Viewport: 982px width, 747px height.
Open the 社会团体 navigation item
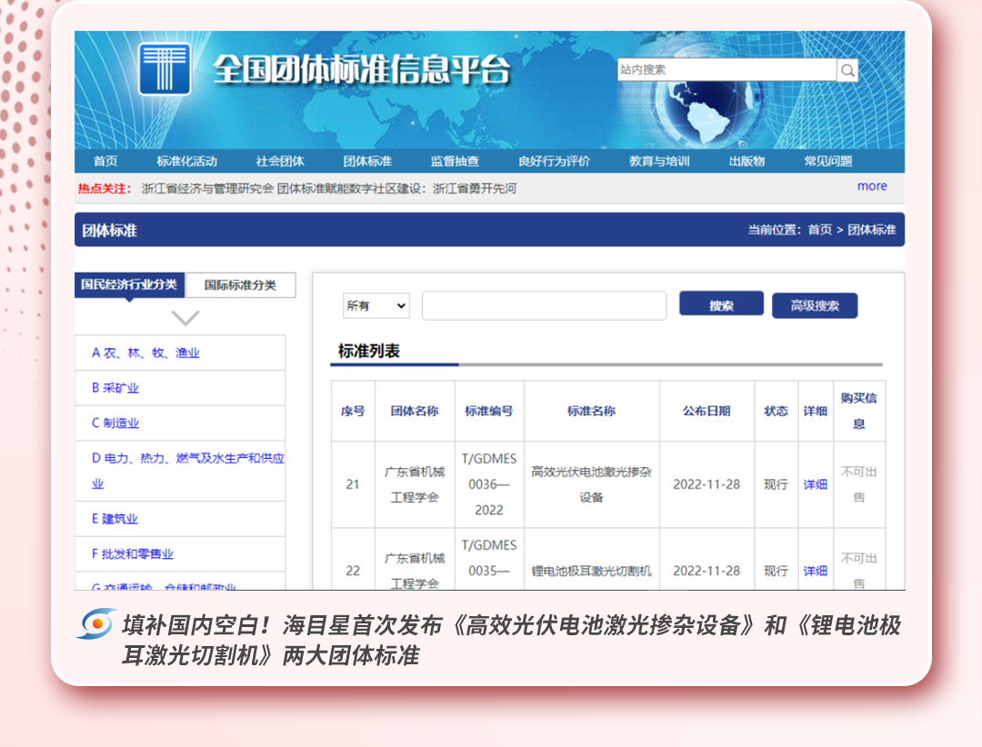click(280, 161)
